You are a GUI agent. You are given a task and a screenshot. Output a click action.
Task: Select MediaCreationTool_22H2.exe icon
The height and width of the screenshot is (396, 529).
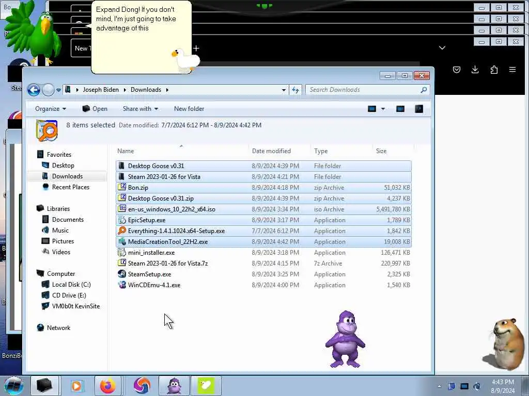pos(122,241)
